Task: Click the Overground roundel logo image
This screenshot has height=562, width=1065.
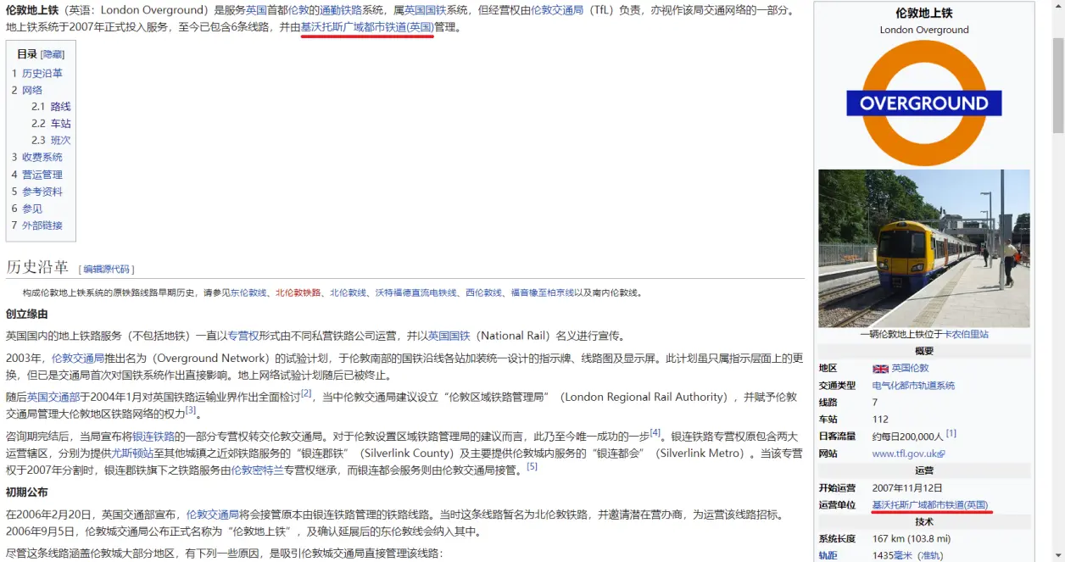Action: pyautogui.click(x=924, y=103)
